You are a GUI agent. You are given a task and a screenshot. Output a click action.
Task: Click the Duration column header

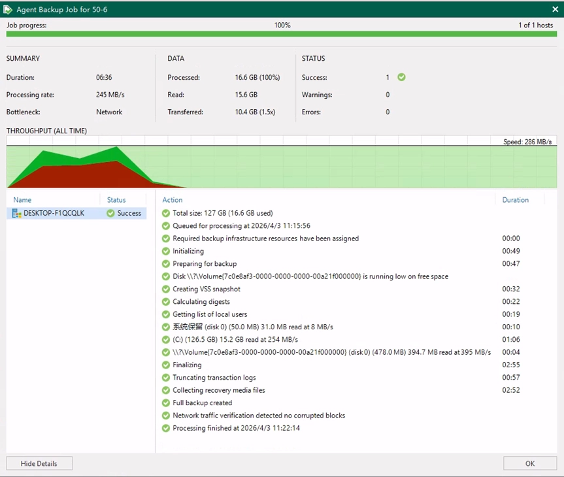pos(516,200)
